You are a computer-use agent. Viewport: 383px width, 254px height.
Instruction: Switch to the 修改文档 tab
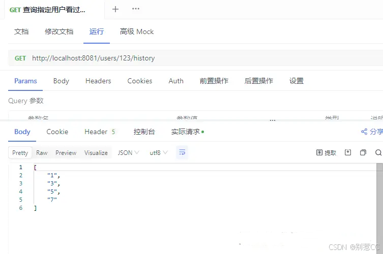point(59,31)
